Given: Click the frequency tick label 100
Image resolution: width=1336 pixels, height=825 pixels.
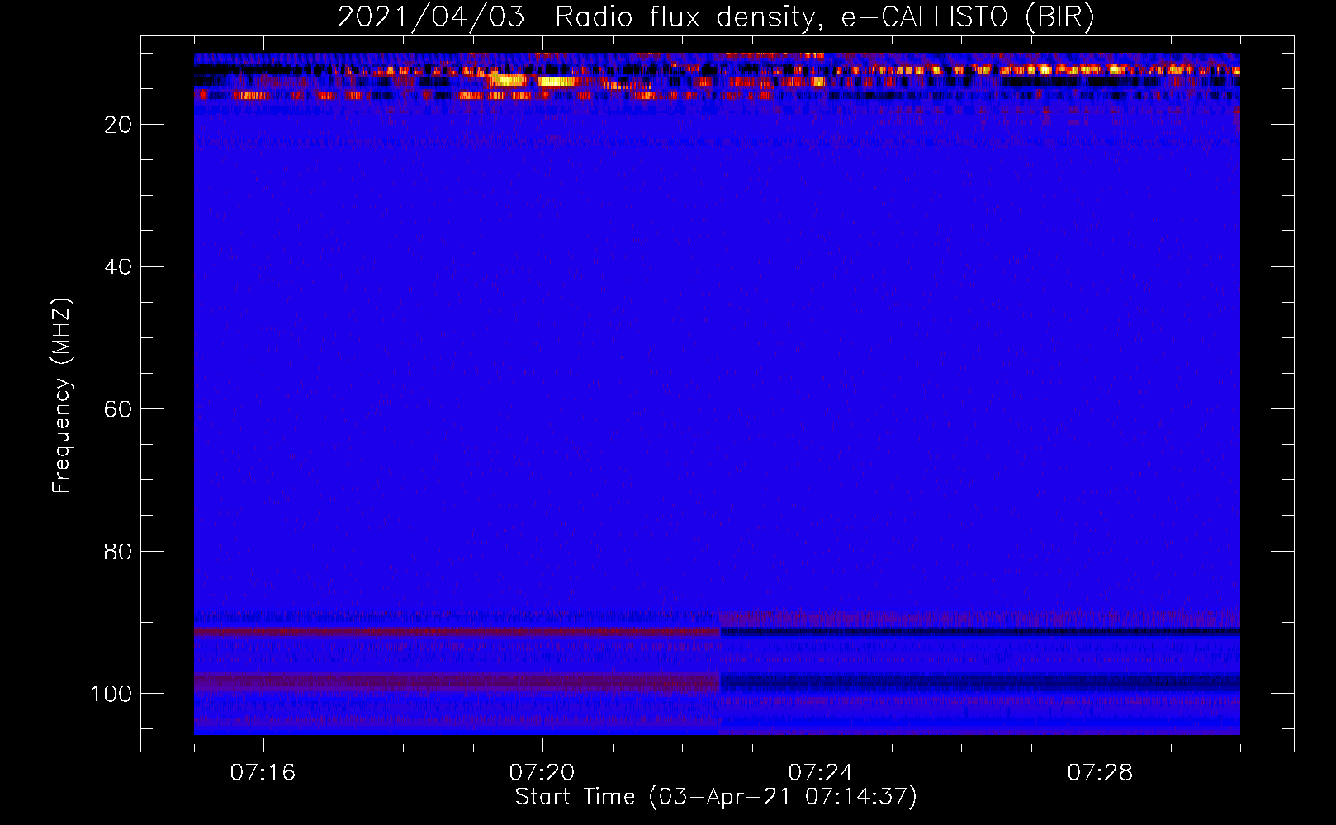Looking at the screenshot, I should 111,694.
